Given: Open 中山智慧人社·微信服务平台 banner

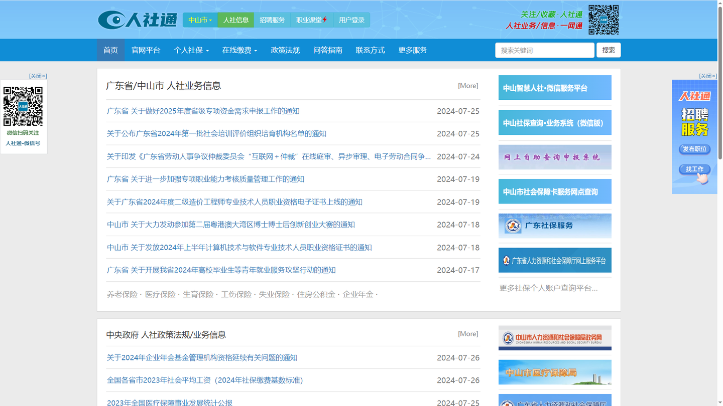Looking at the screenshot, I should (555, 88).
